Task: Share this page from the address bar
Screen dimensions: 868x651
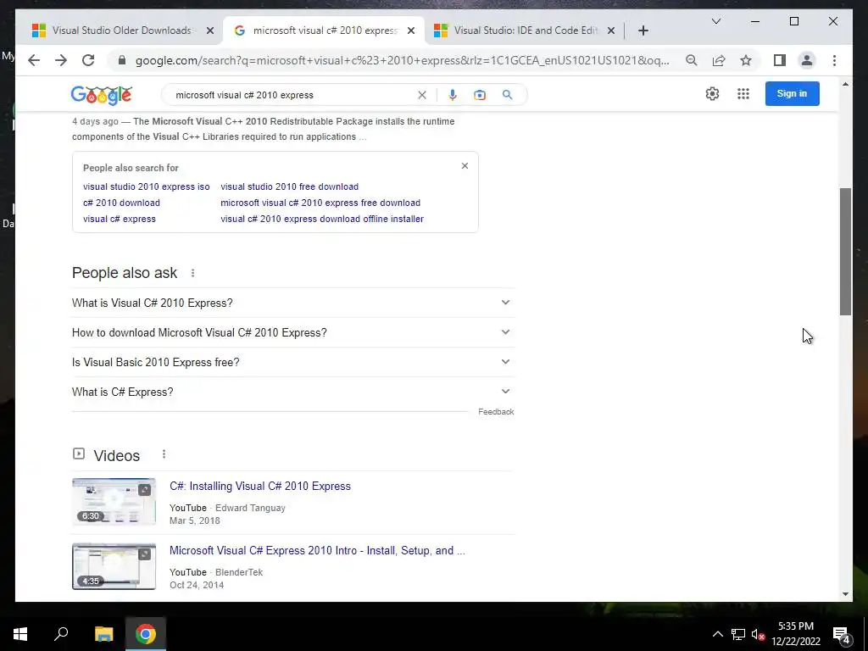Action: coord(719,60)
